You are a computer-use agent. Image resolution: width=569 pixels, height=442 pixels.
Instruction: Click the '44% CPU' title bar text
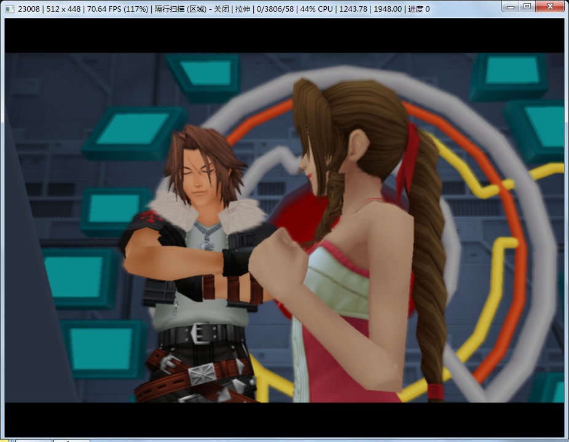(316, 9)
